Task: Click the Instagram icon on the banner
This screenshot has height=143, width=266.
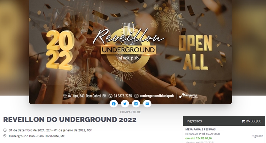Action: [x=137, y=96]
